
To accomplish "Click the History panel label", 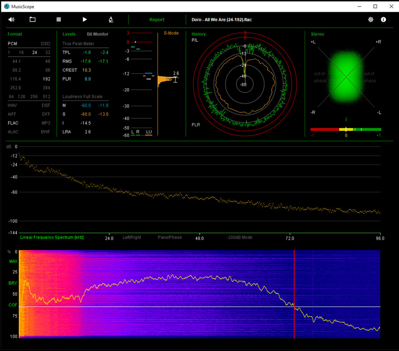I will [199, 34].
